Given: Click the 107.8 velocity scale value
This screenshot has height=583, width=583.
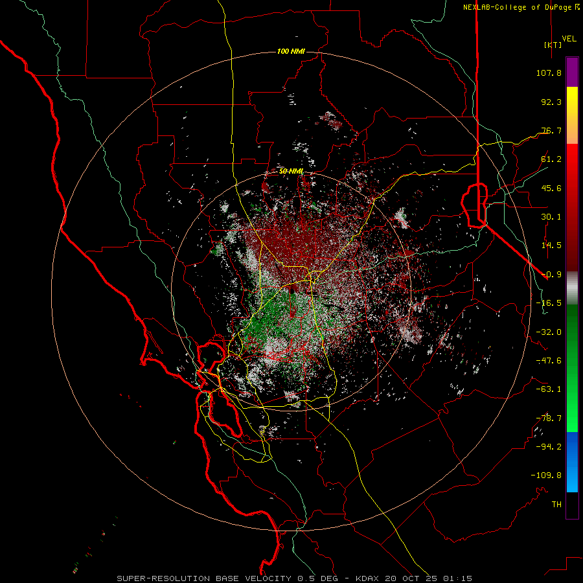Looking at the screenshot, I should click(549, 73).
